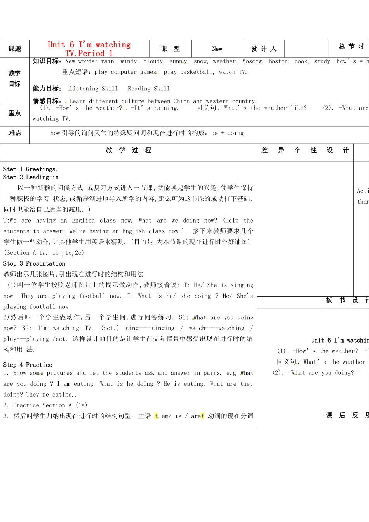Viewport: 369px width, 522px height.
Task: Click '同义句: What's the weather' in blackboard section
Action: [321, 362]
